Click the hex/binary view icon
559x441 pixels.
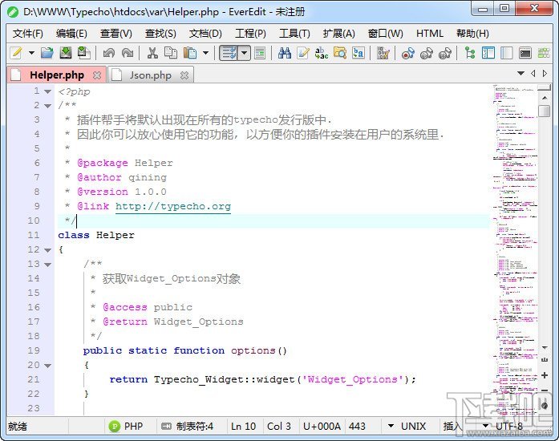(x=383, y=53)
